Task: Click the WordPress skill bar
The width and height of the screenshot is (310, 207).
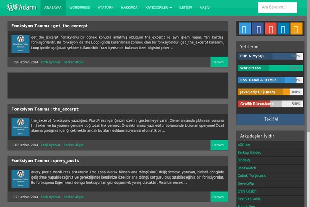Action: [x=270, y=68]
